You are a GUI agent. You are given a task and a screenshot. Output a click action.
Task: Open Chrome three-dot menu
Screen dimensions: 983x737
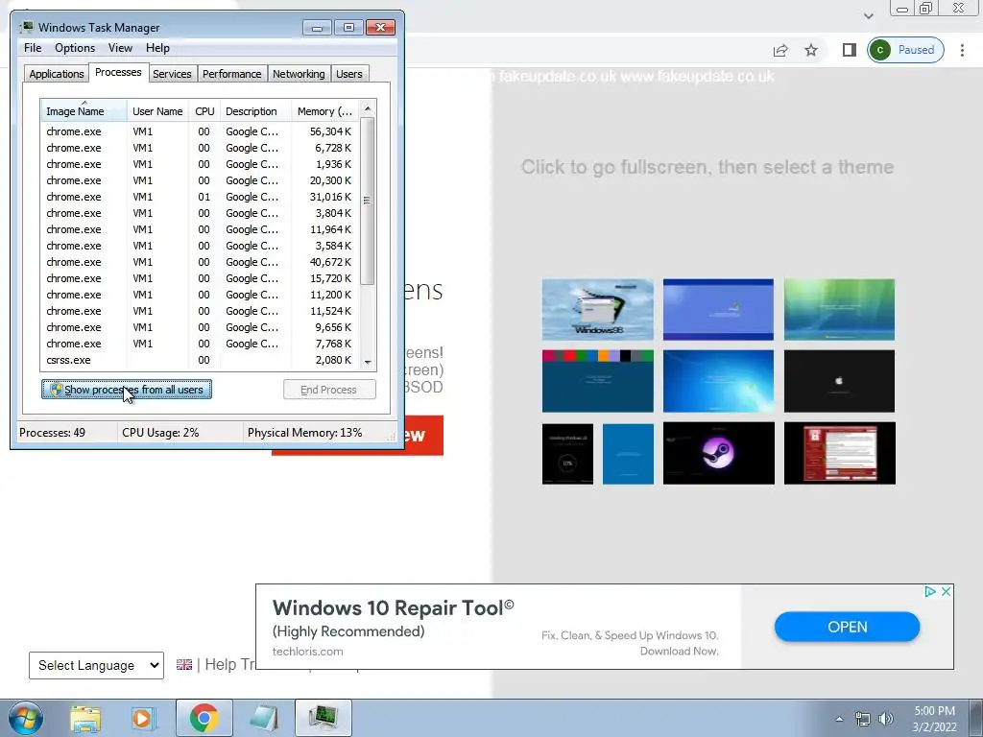coord(962,50)
